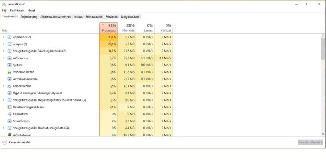Maximize the Feladatkezelő window
326x162 pixels.
pos(308,4)
